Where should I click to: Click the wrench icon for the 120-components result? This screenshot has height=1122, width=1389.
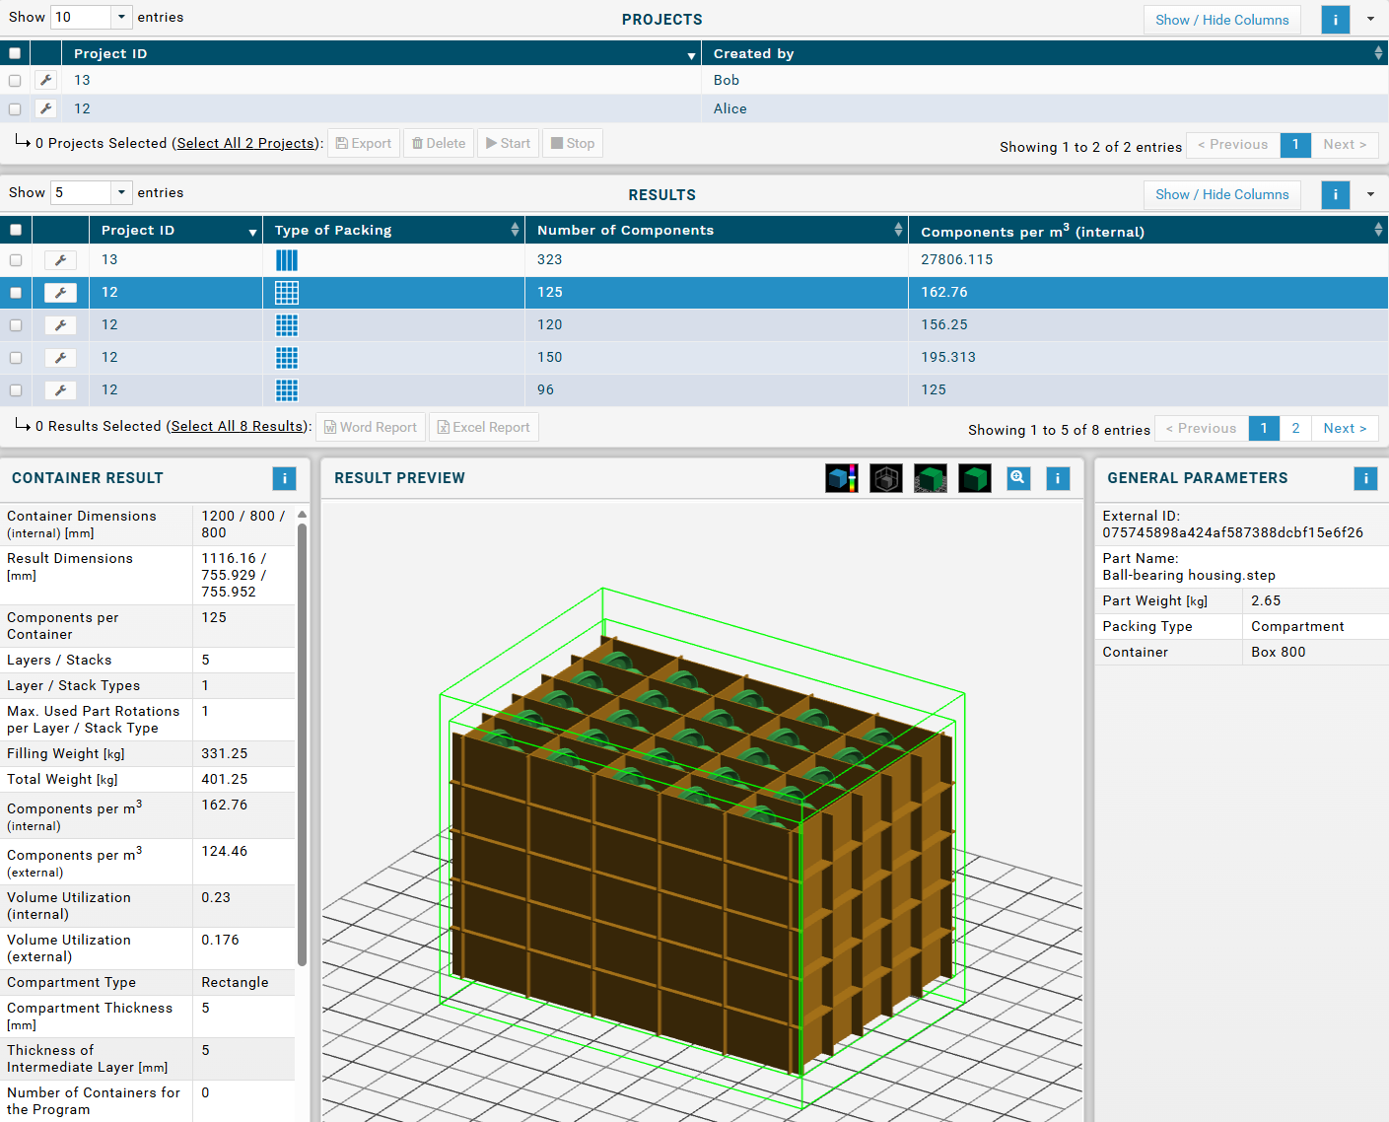pos(60,325)
